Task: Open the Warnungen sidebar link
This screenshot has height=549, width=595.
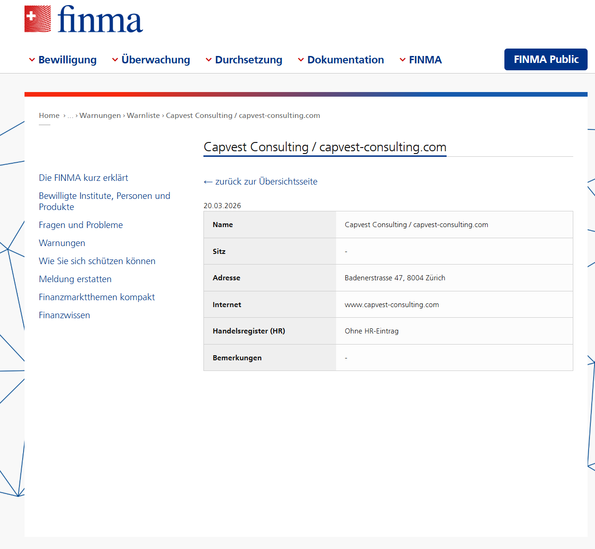Action: pyautogui.click(x=62, y=243)
